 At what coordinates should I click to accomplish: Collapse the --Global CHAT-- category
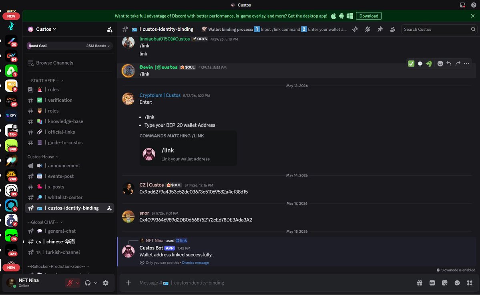(45, 222)
